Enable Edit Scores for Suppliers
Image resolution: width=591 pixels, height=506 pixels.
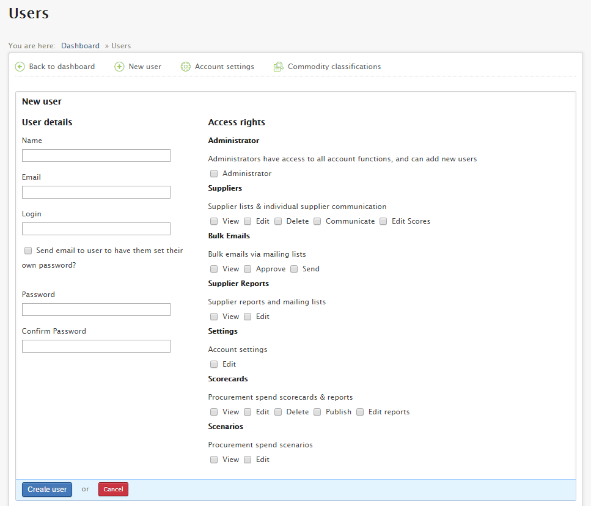383,221
